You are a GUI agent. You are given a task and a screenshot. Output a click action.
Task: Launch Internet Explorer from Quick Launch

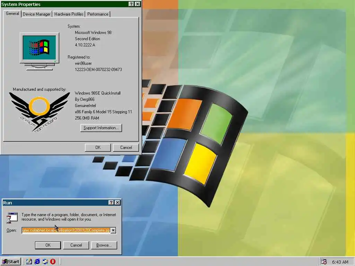37,262
